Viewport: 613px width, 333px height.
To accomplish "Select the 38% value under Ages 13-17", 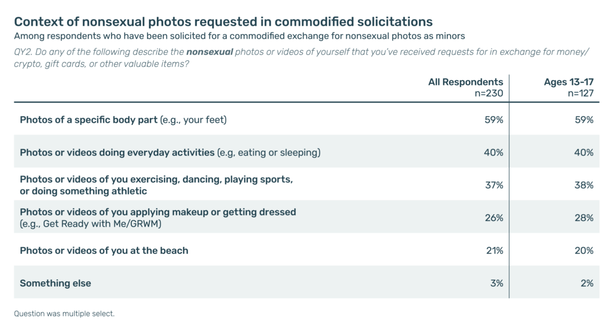I will click(584, 185).
